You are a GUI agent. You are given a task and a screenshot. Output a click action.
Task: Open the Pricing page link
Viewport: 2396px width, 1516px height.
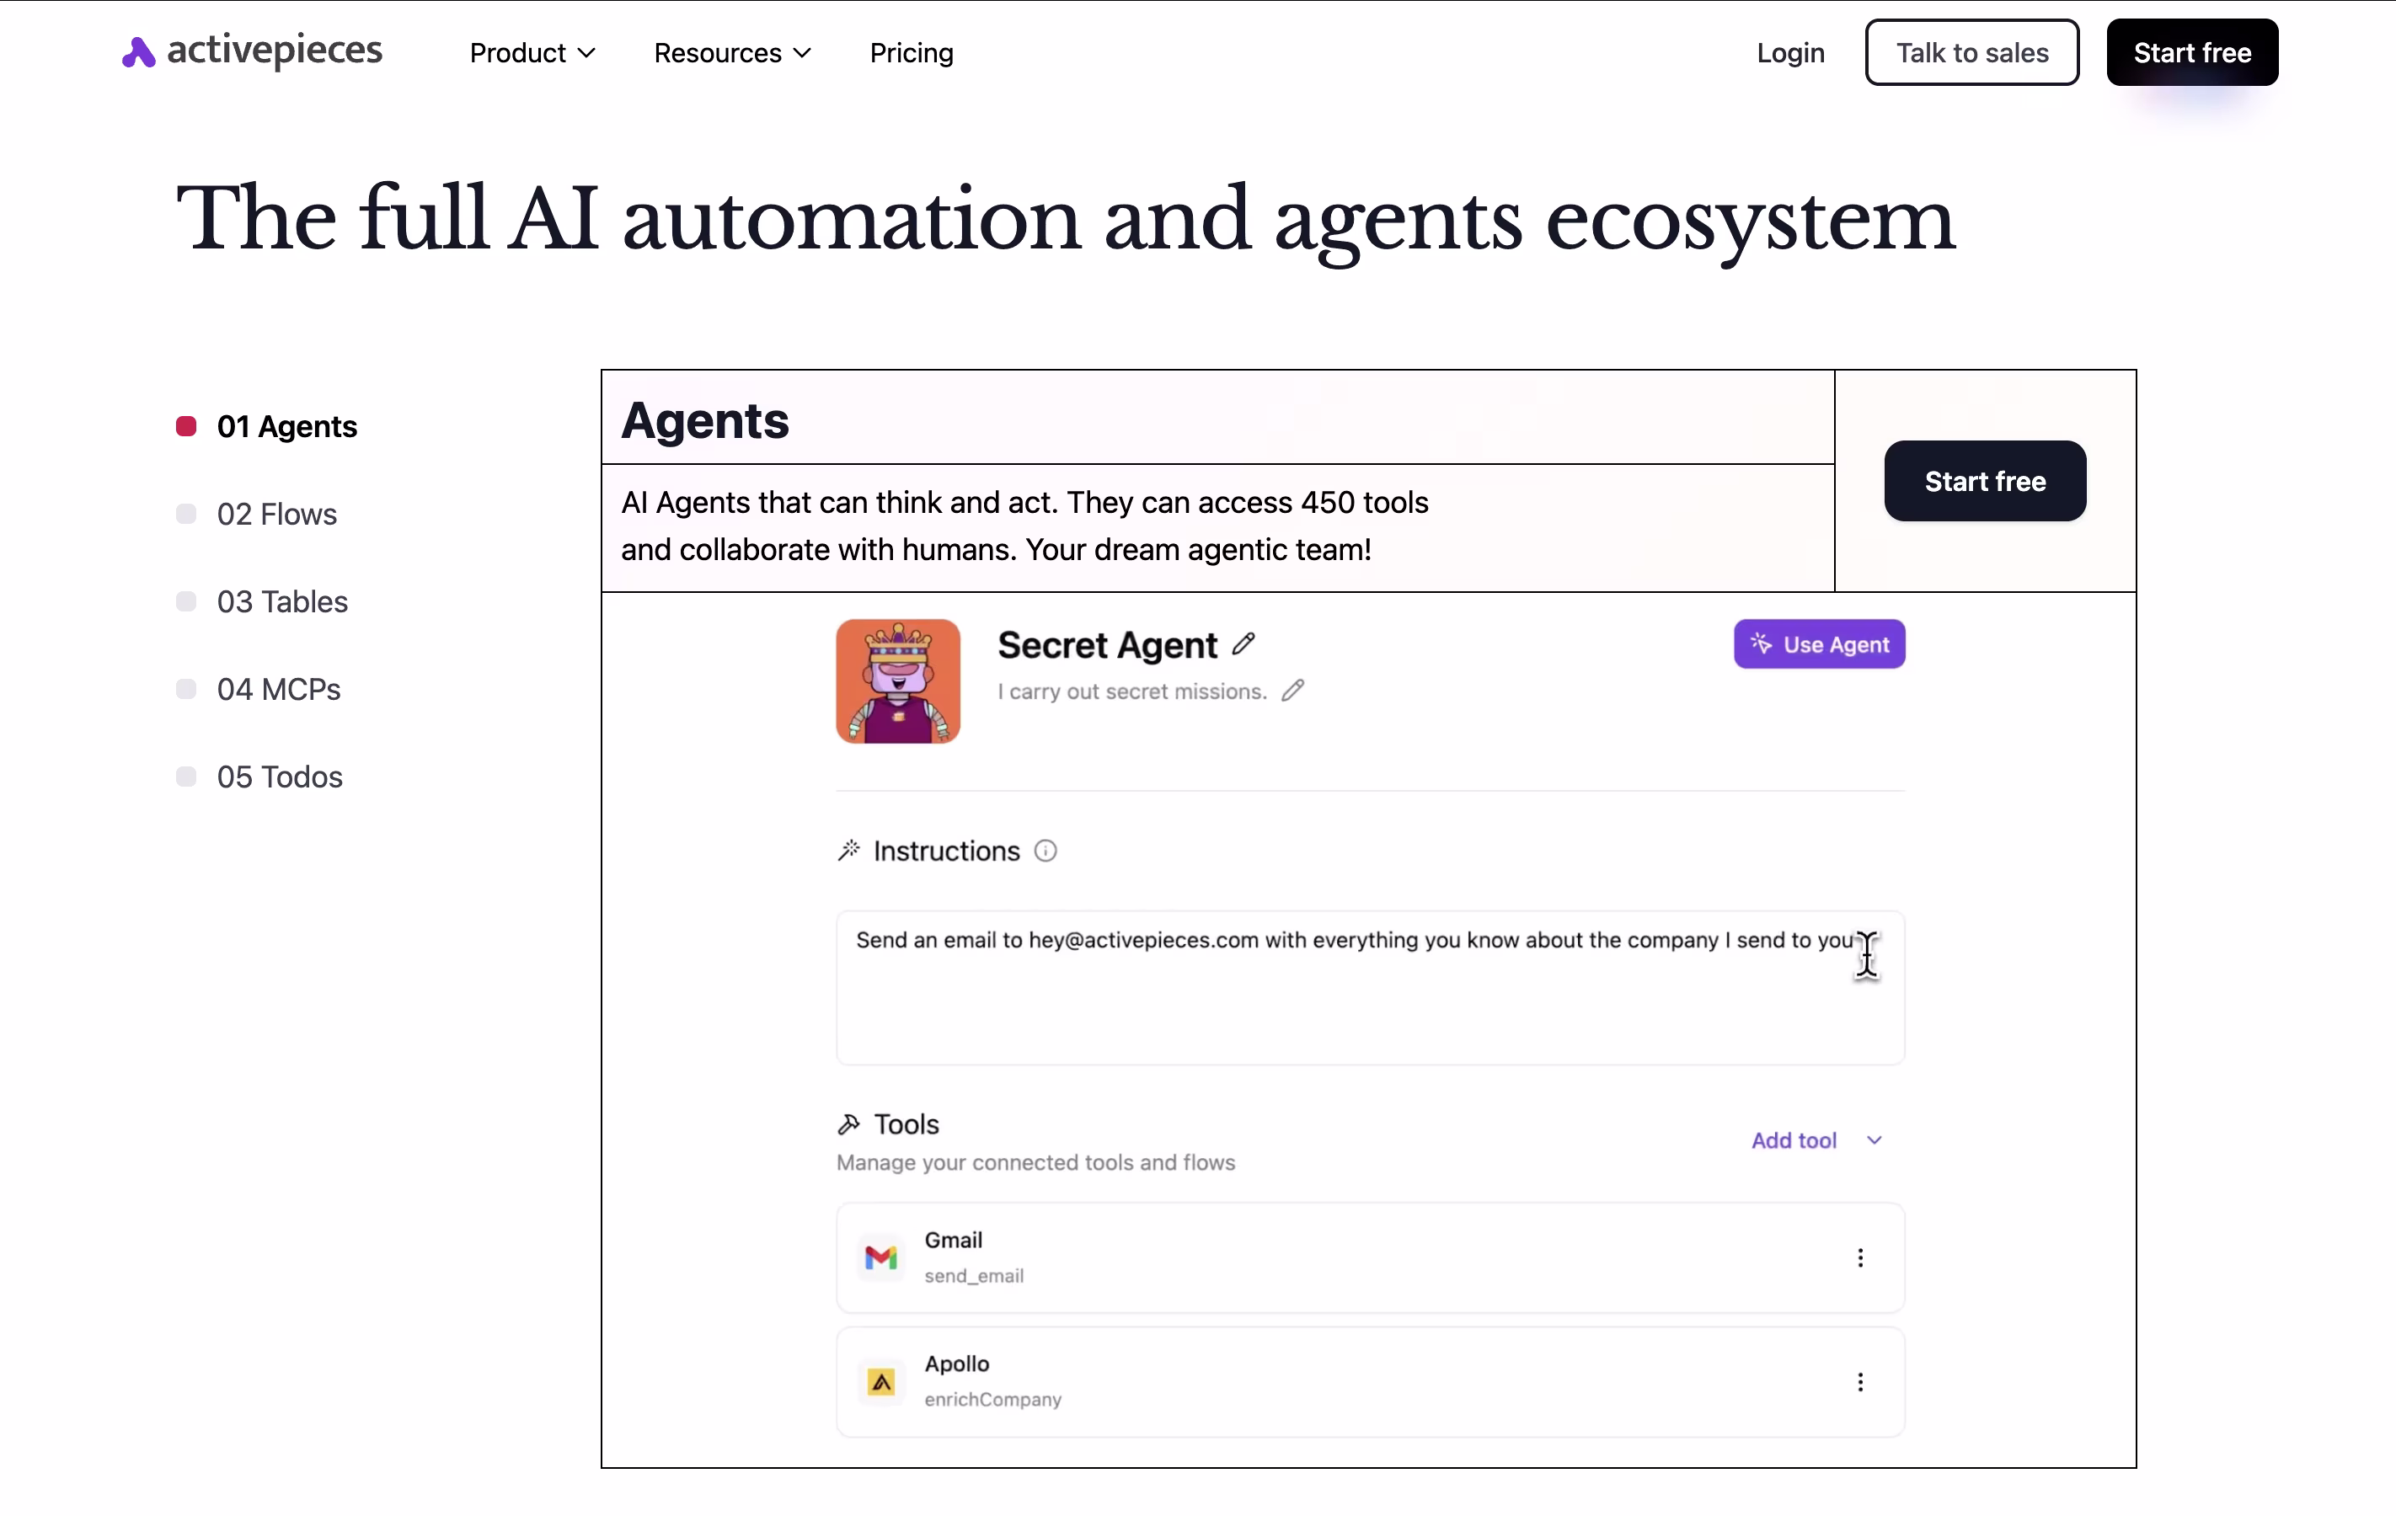click(x=911, y=53)
